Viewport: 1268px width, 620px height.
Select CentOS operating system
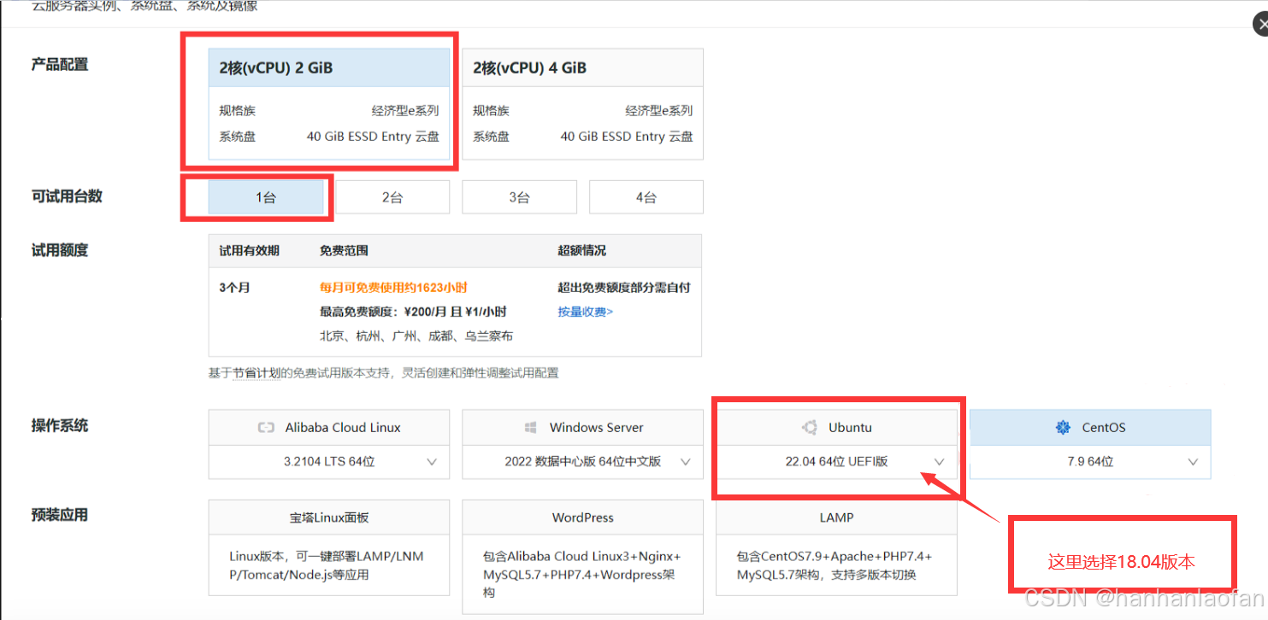coord(1090,427)
